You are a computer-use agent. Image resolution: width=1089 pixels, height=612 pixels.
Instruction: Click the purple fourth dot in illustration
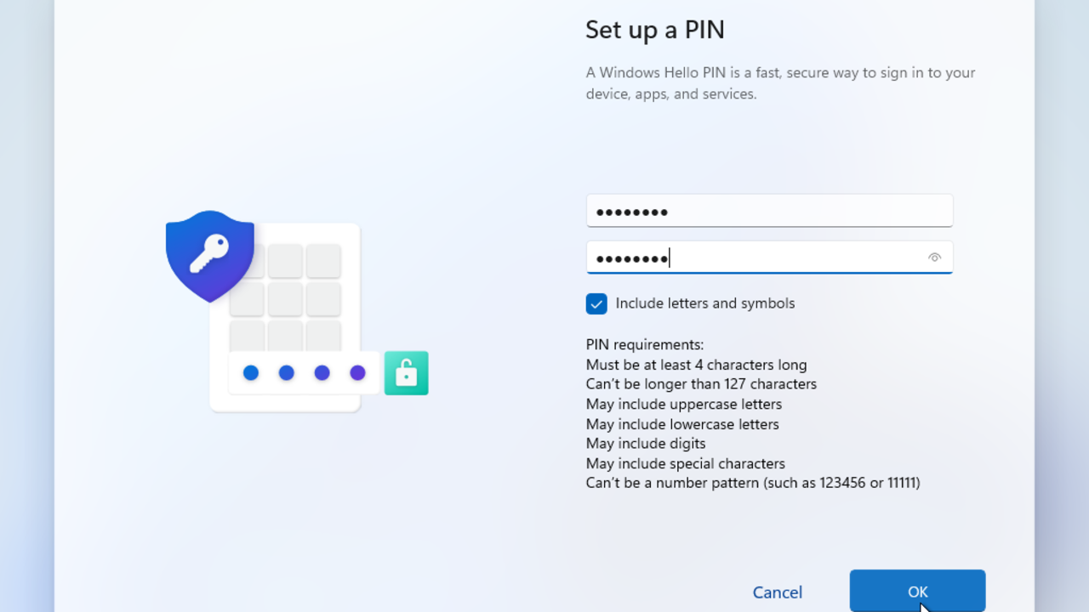click(x=357, y=372)
